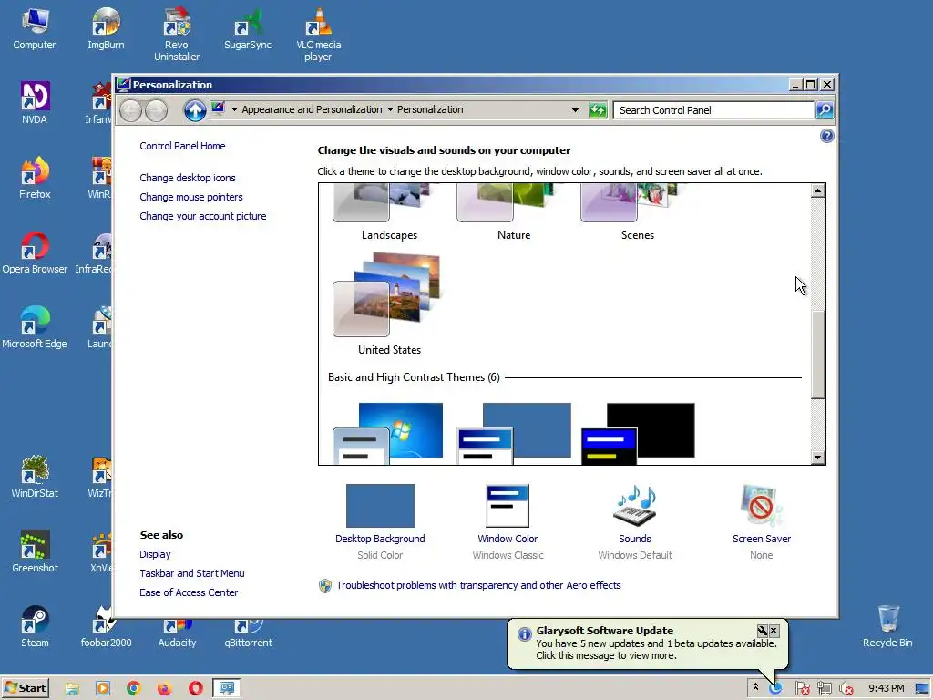Viewport: 933px width, 700px height.
Task: Open Change desktop icons link
Action: coord(188,178)
